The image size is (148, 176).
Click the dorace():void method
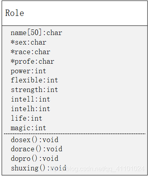click(x=37, y=149)
